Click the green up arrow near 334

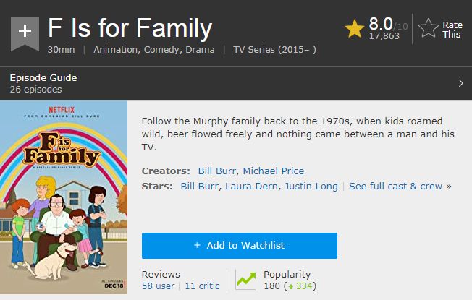coord(290,286)
